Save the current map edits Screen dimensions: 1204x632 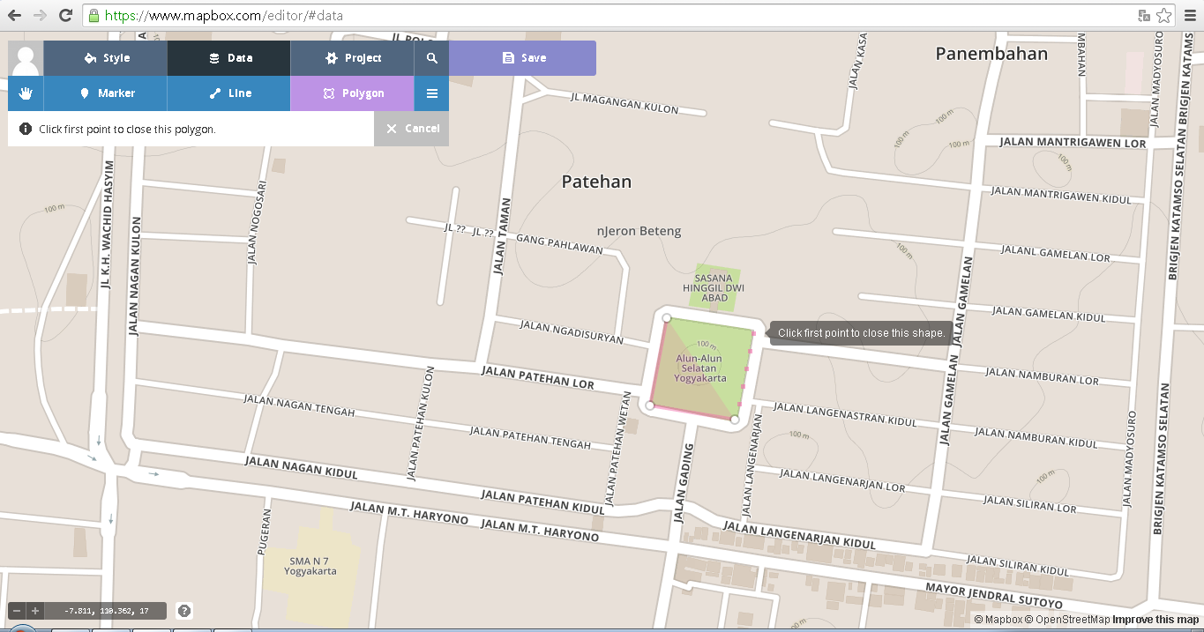click(522, 57)
